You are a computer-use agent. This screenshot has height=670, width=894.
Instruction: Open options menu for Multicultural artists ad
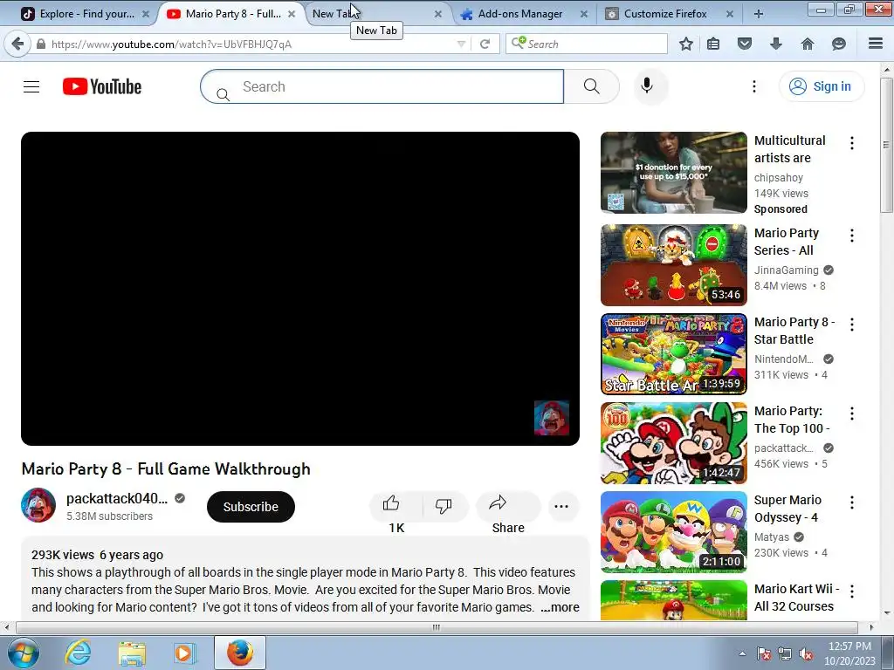[852, 143]
